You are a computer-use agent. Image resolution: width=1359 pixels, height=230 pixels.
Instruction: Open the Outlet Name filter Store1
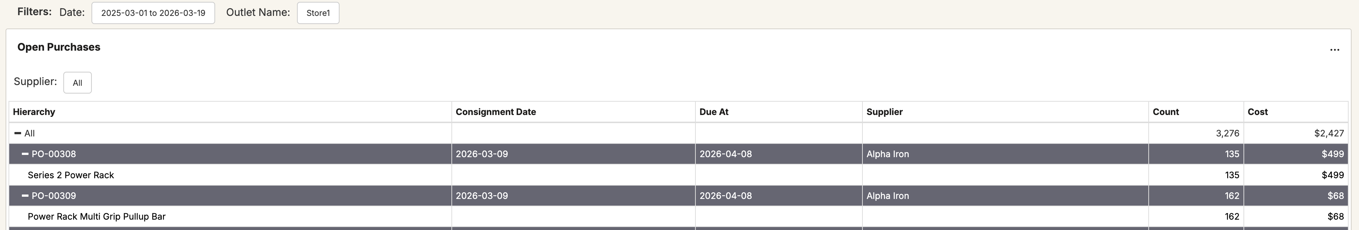(318, 13)
